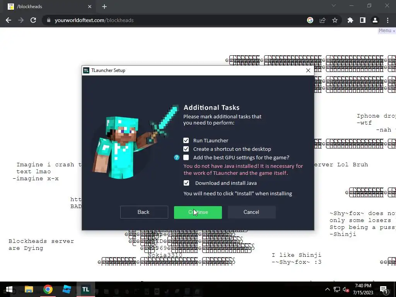Open a new Chrome tab

point(104,7)
